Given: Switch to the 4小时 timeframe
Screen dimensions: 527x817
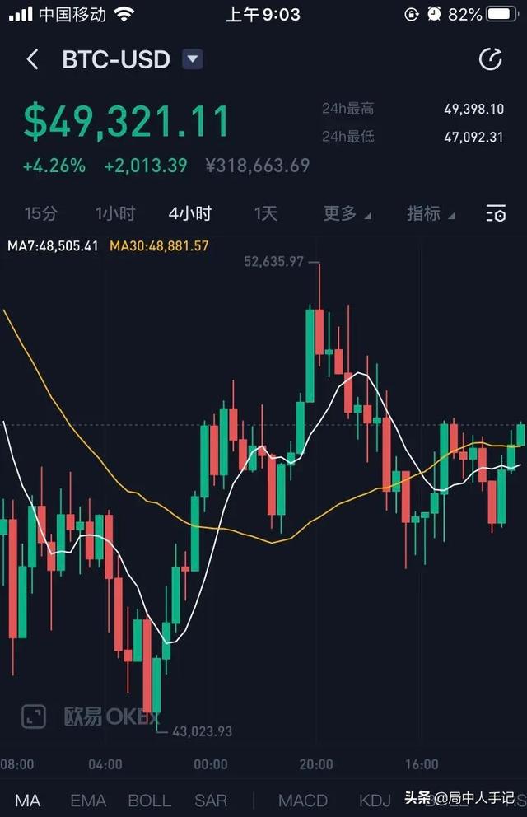Looking at the screenshot, I should [x=190, y=214].
